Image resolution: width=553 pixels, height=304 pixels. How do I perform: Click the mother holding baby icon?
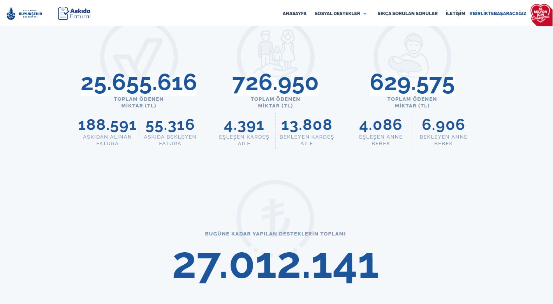(x=412, y=51)
